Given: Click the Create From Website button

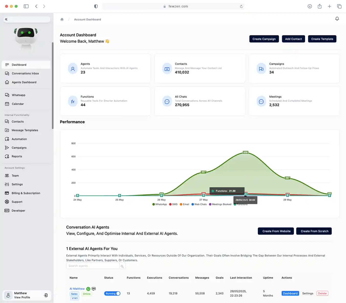Looking at the screenshot, I should pyautogui.click(x=276, y=231).
